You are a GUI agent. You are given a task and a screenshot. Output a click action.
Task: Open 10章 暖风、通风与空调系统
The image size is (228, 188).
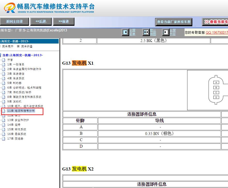click(x=25, y=106)
